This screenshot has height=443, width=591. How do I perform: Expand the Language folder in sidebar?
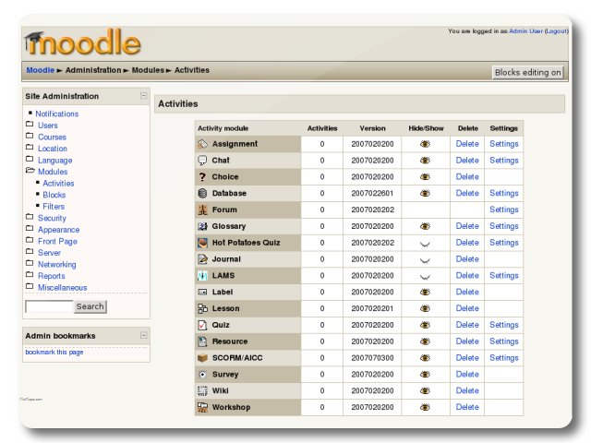30,159
